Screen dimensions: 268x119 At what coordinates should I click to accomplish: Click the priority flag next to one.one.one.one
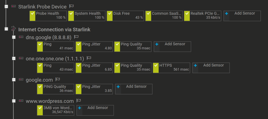pyautogui.click(x=89, y=58)
